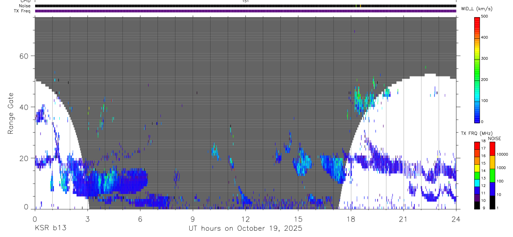Click the spectral width rainbow color scale

(477, 69)
